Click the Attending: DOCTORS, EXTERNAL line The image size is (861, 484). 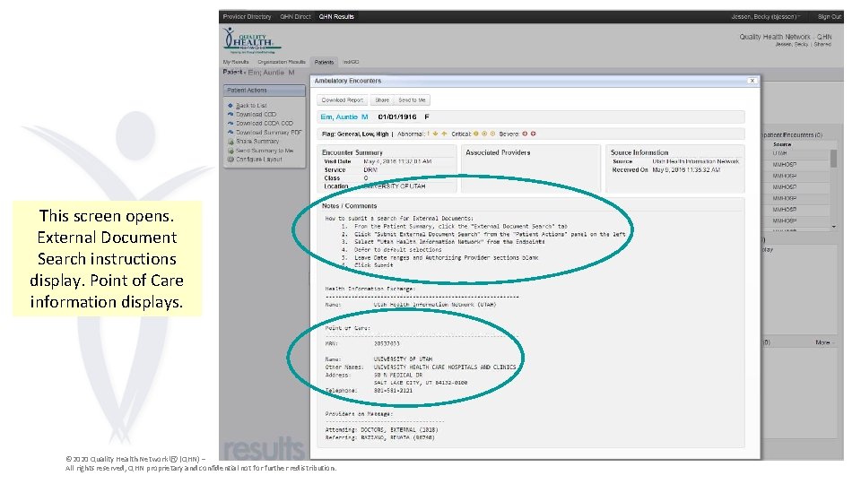(381, 429)
